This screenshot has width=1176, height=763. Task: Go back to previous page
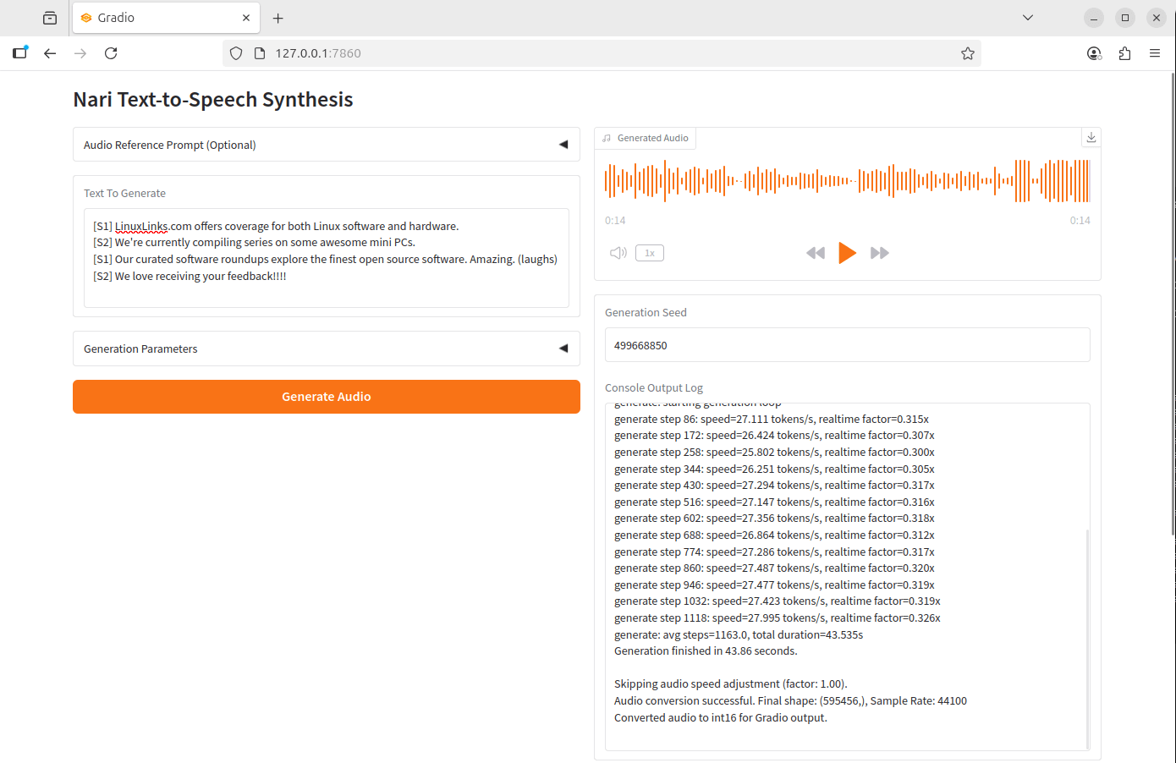(x=50, y=53)
